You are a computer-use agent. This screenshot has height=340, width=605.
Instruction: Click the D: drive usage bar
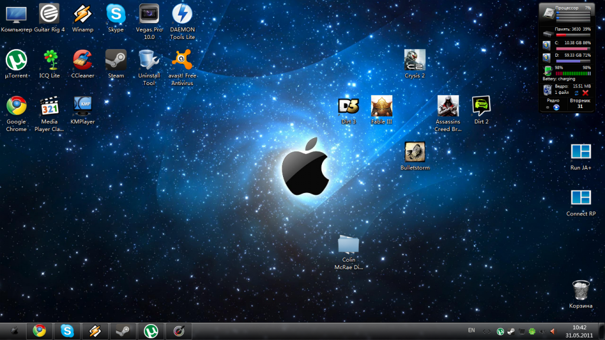point(573,61)
